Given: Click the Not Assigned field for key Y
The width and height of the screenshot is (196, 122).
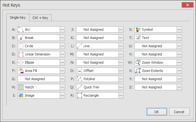Looking at the screenshot, I should [x=156, y=79].
